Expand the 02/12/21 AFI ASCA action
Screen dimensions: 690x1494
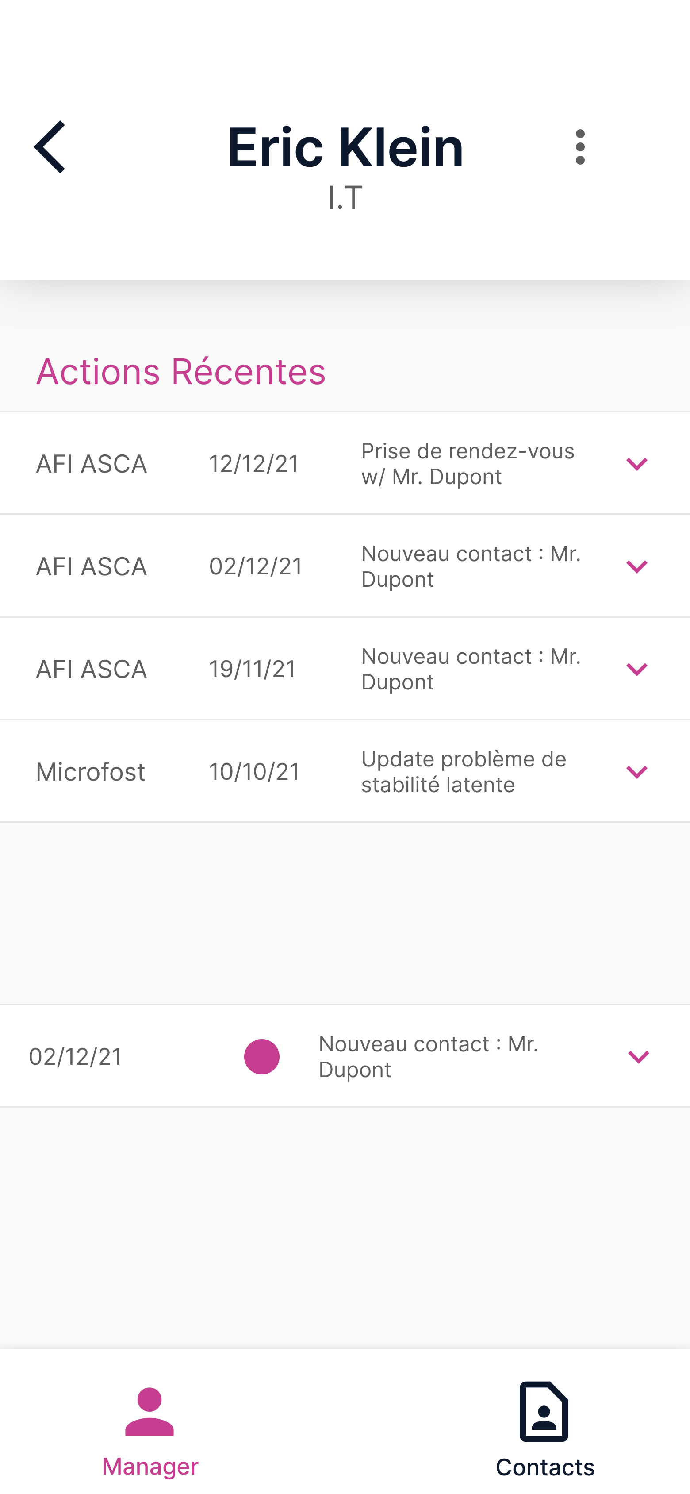636,566
